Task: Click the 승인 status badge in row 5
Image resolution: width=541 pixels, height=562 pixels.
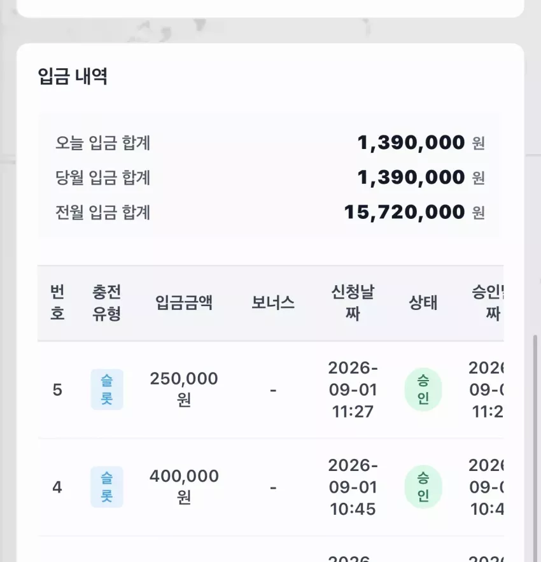Action: pyautogui.click(x=423, y=390)
